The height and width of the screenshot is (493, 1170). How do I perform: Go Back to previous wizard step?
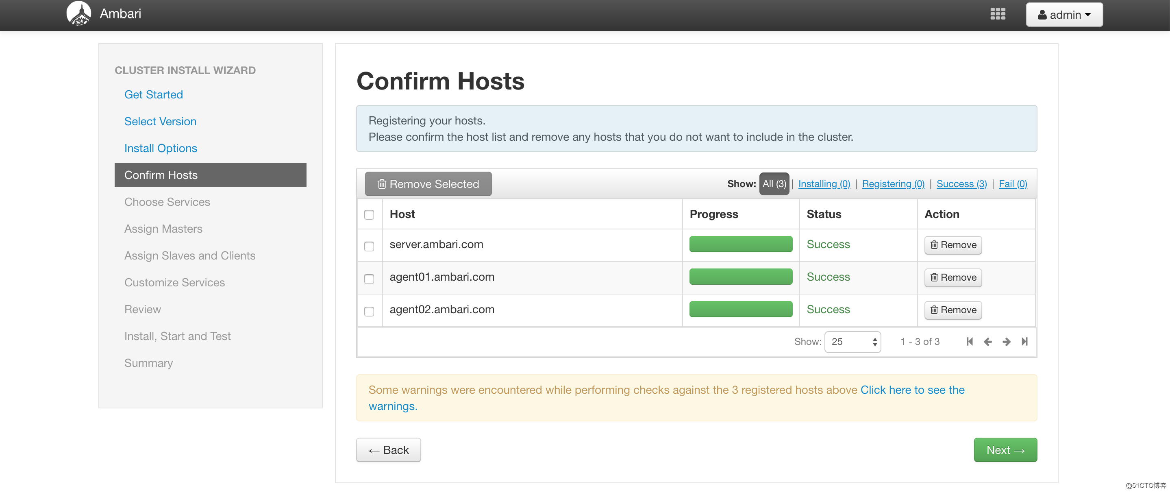[x=388, y=450]
